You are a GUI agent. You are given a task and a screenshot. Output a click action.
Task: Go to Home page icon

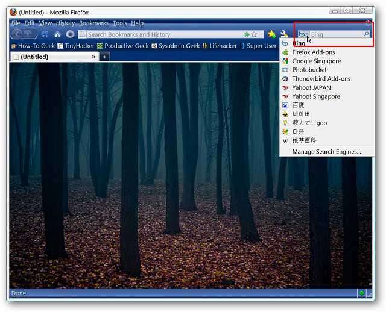point(57,34)
